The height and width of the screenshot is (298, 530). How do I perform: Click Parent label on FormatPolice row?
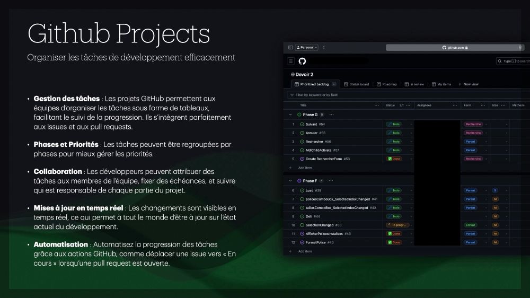(x=471, y=242)
